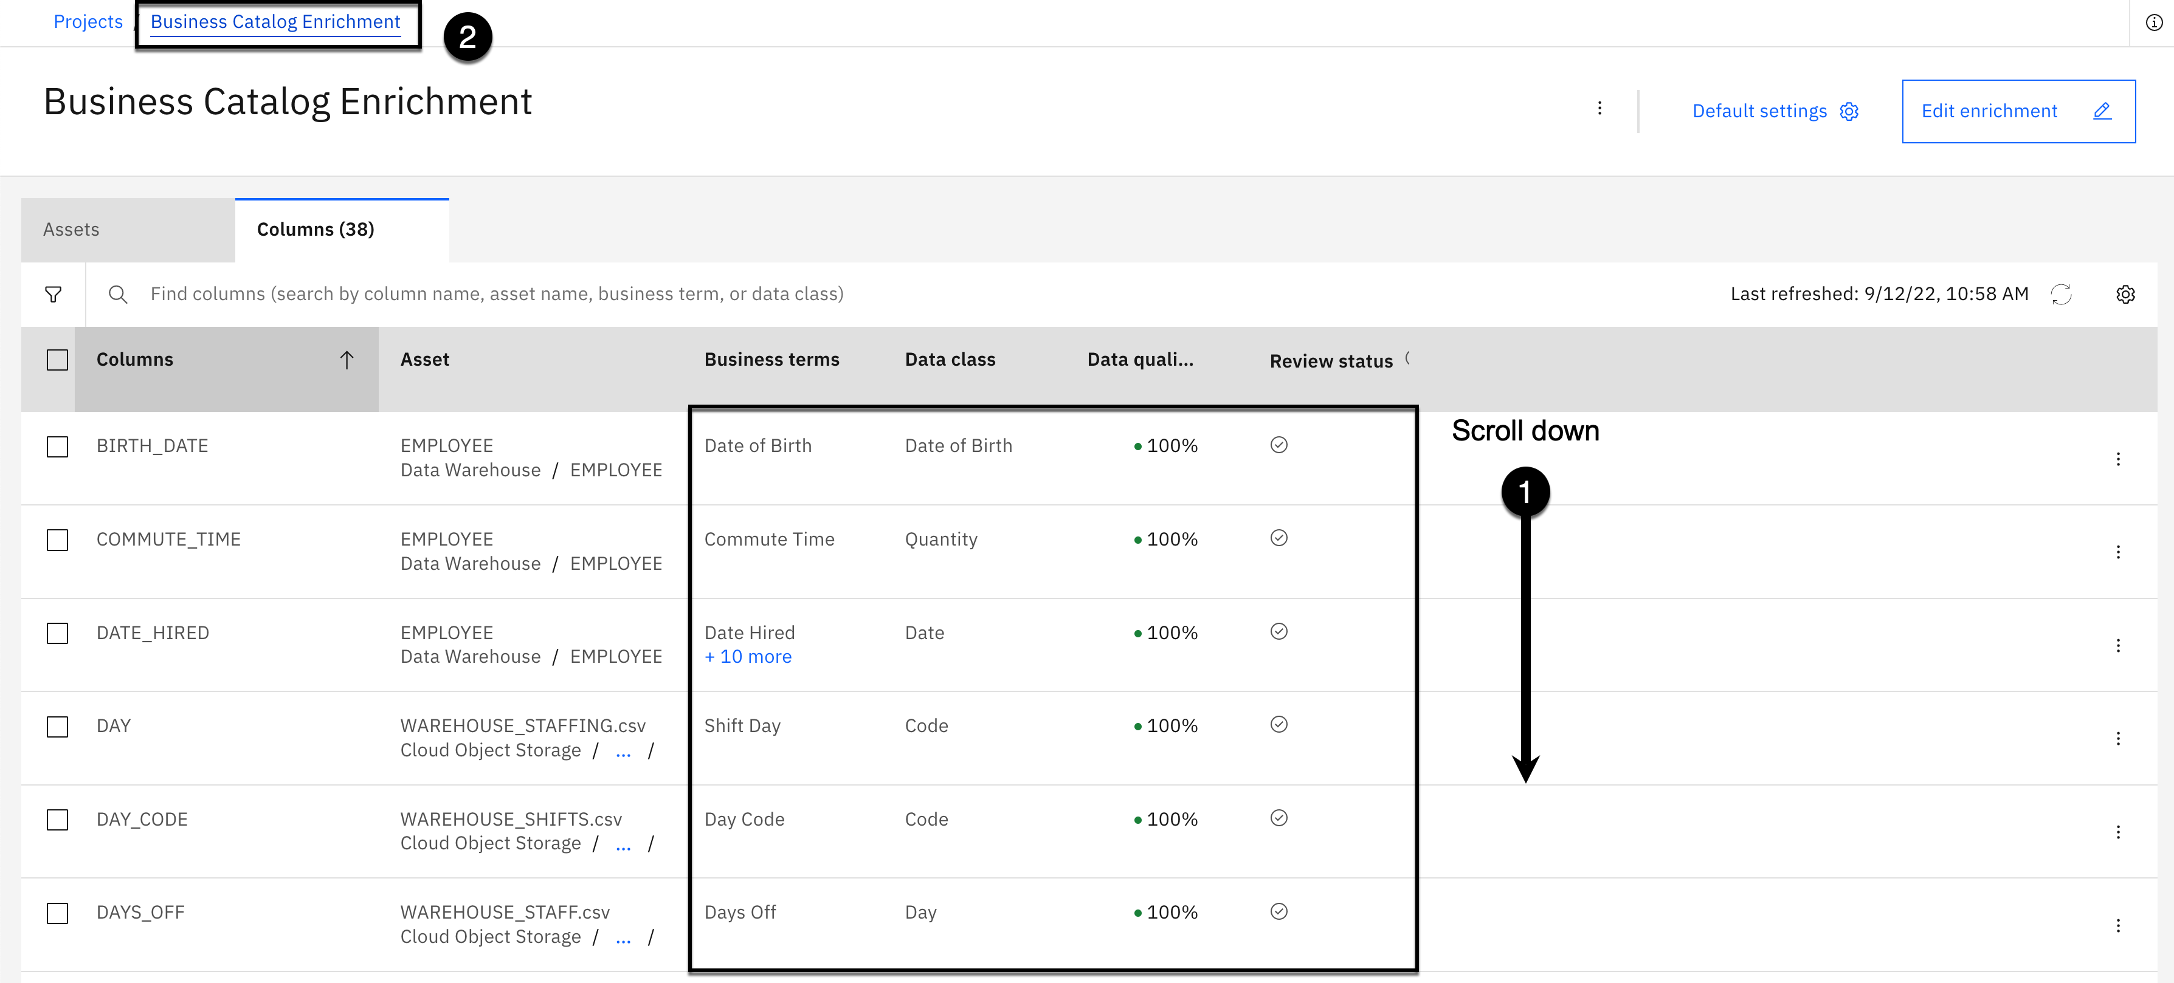This screenshot has height=983, width=2174.
Task: Open the Projects breadcrumb link
Action: point(88,22)
